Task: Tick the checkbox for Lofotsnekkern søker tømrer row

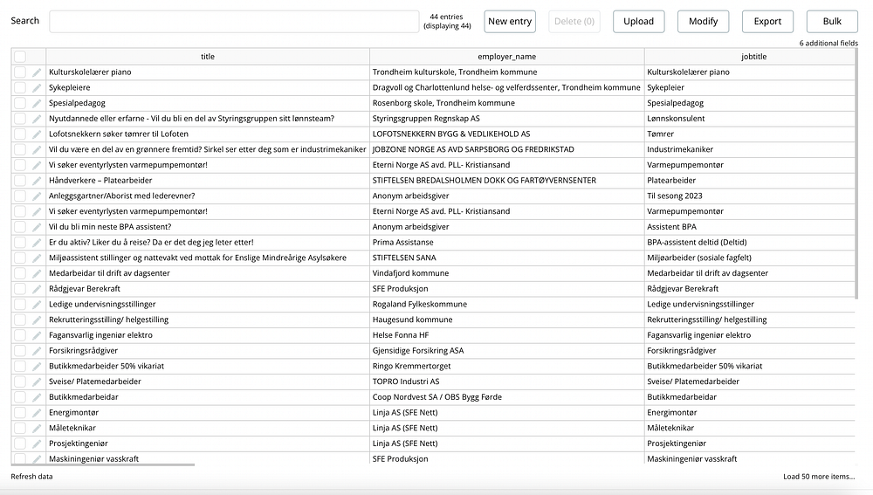Action: [20, 134]
